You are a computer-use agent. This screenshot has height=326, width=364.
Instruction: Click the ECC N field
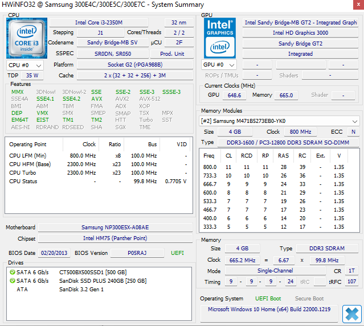(353, 131)
